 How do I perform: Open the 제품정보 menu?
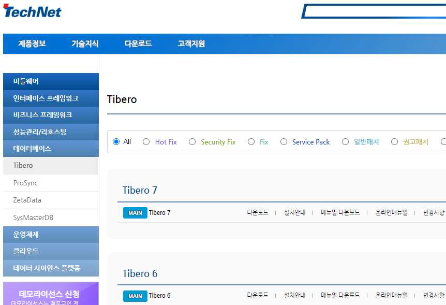(32, 43)
